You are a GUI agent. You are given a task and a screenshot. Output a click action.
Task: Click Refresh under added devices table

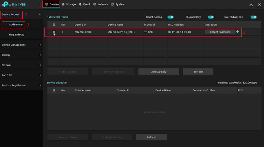pos(151,137)
